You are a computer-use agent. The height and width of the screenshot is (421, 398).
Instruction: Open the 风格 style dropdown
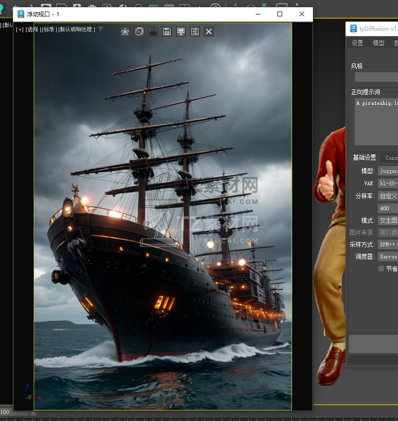tap(376, 77)
